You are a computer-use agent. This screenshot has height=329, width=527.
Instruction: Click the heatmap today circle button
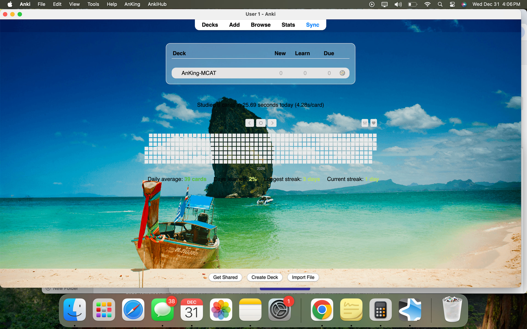point(261,123)
